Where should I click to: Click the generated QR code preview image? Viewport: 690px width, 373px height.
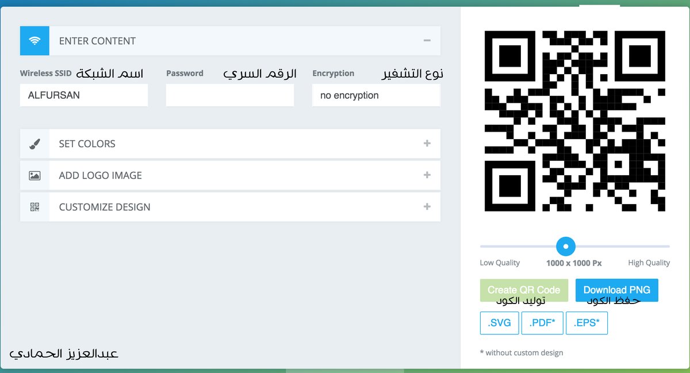click(575, 121)
